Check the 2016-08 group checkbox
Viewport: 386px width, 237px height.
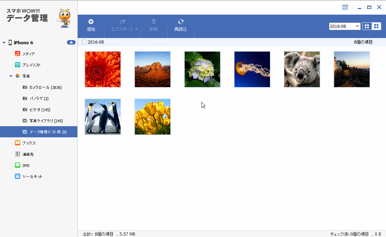[84, 42]
